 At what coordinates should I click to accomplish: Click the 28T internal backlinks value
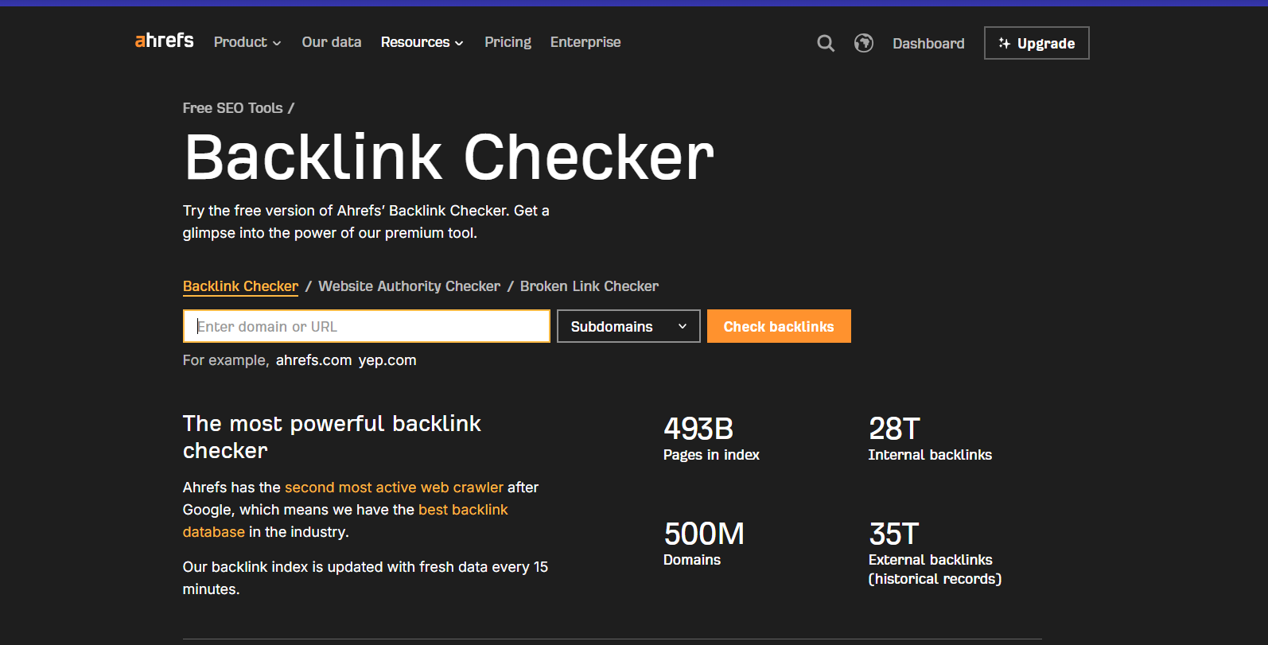894,429
